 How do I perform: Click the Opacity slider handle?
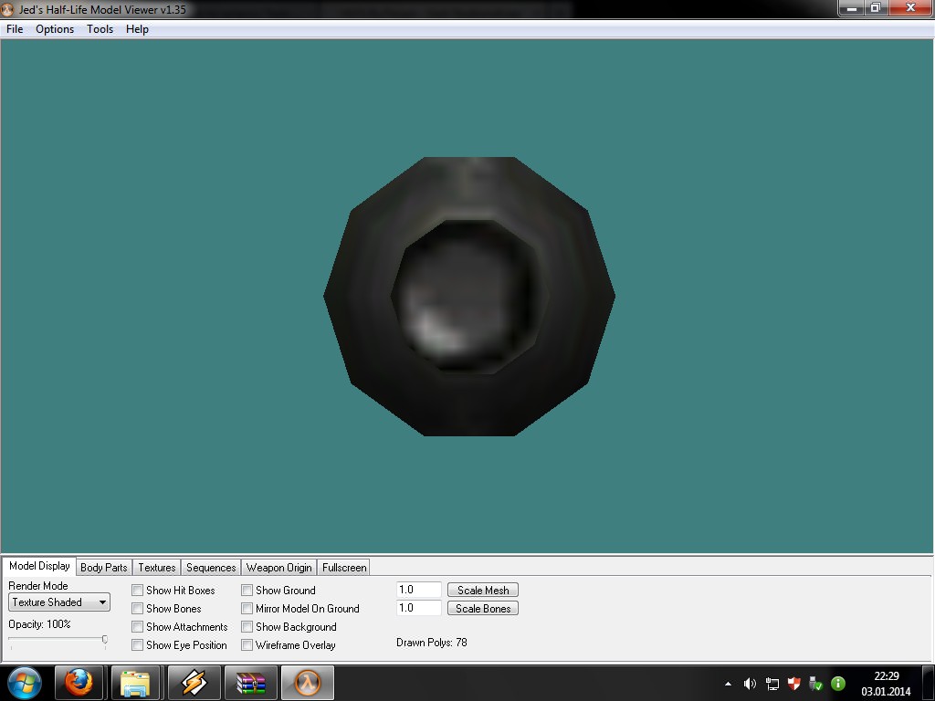coord(105,640)
